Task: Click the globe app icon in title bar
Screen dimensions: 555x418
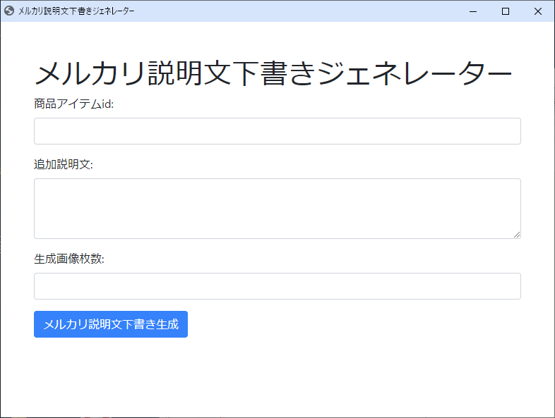Action: tap(9, 11)
